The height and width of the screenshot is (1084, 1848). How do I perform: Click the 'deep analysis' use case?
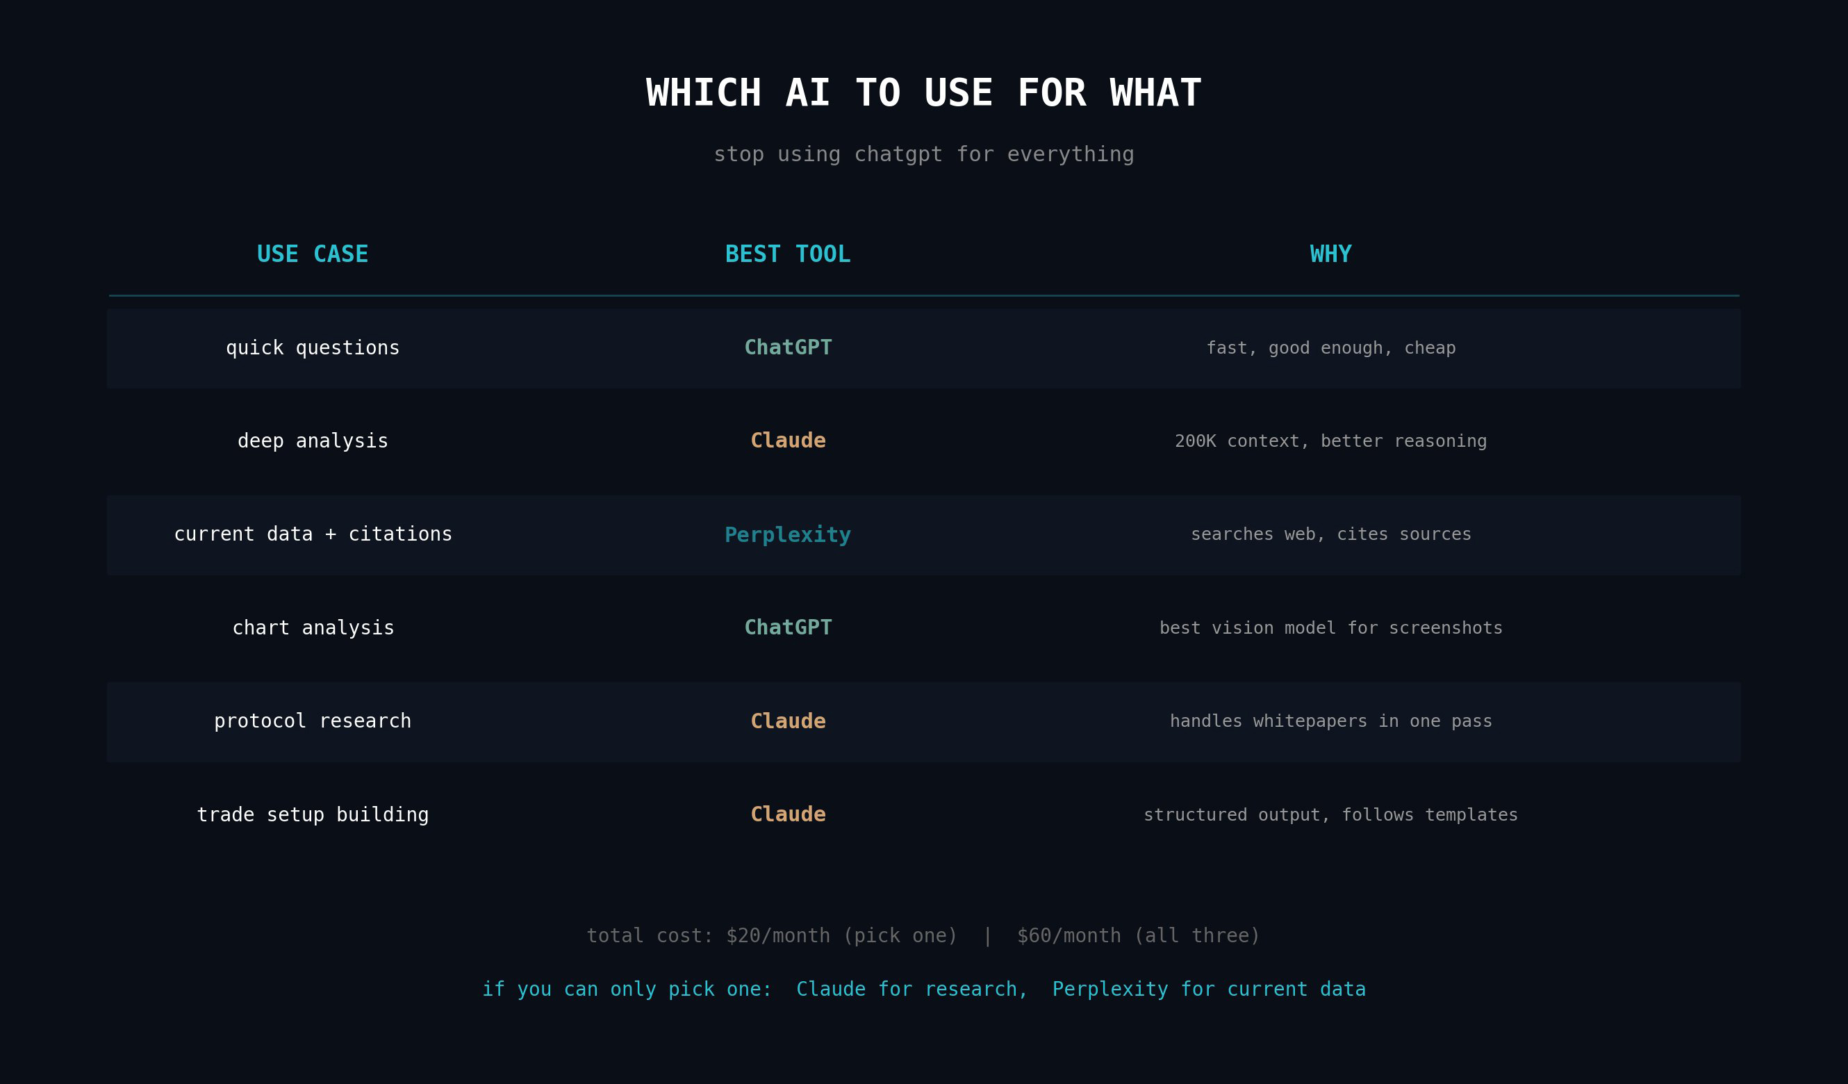click(x=313, y=441)
